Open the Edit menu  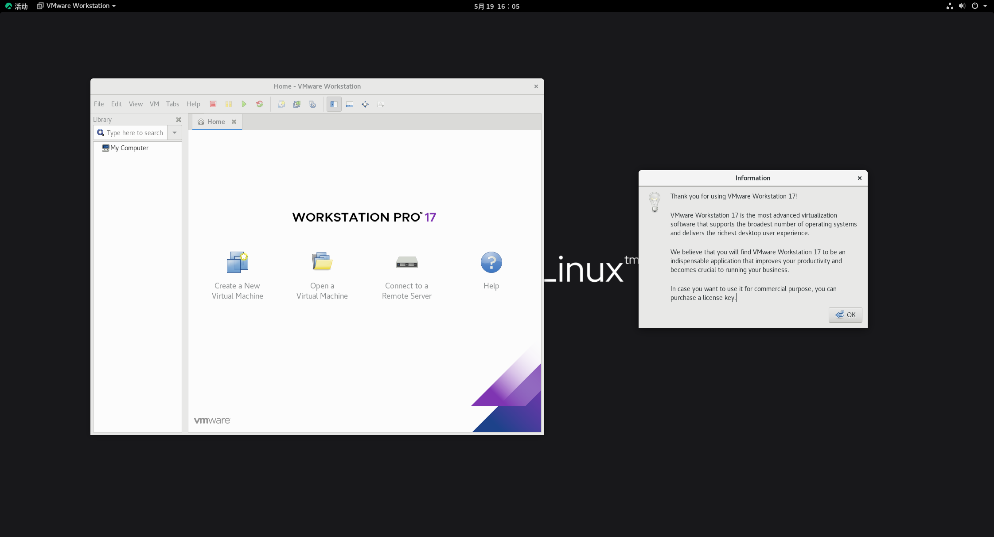(117, 104)
